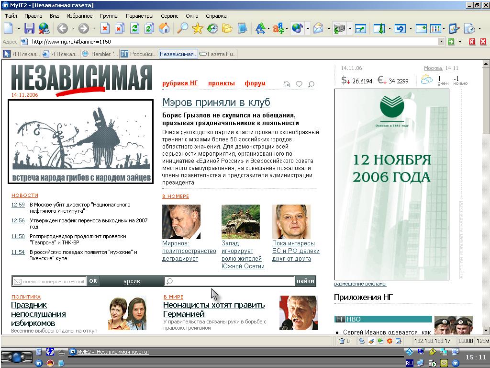Click the vertical scrollbar down arrow
This screenshot has height=368, width=490.
click(x=486, y=331)
